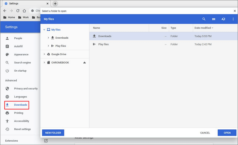The height and width of the screenshot is (145, 238).
Task: Select Play files in the left tree
Action: tap(61, 46)
